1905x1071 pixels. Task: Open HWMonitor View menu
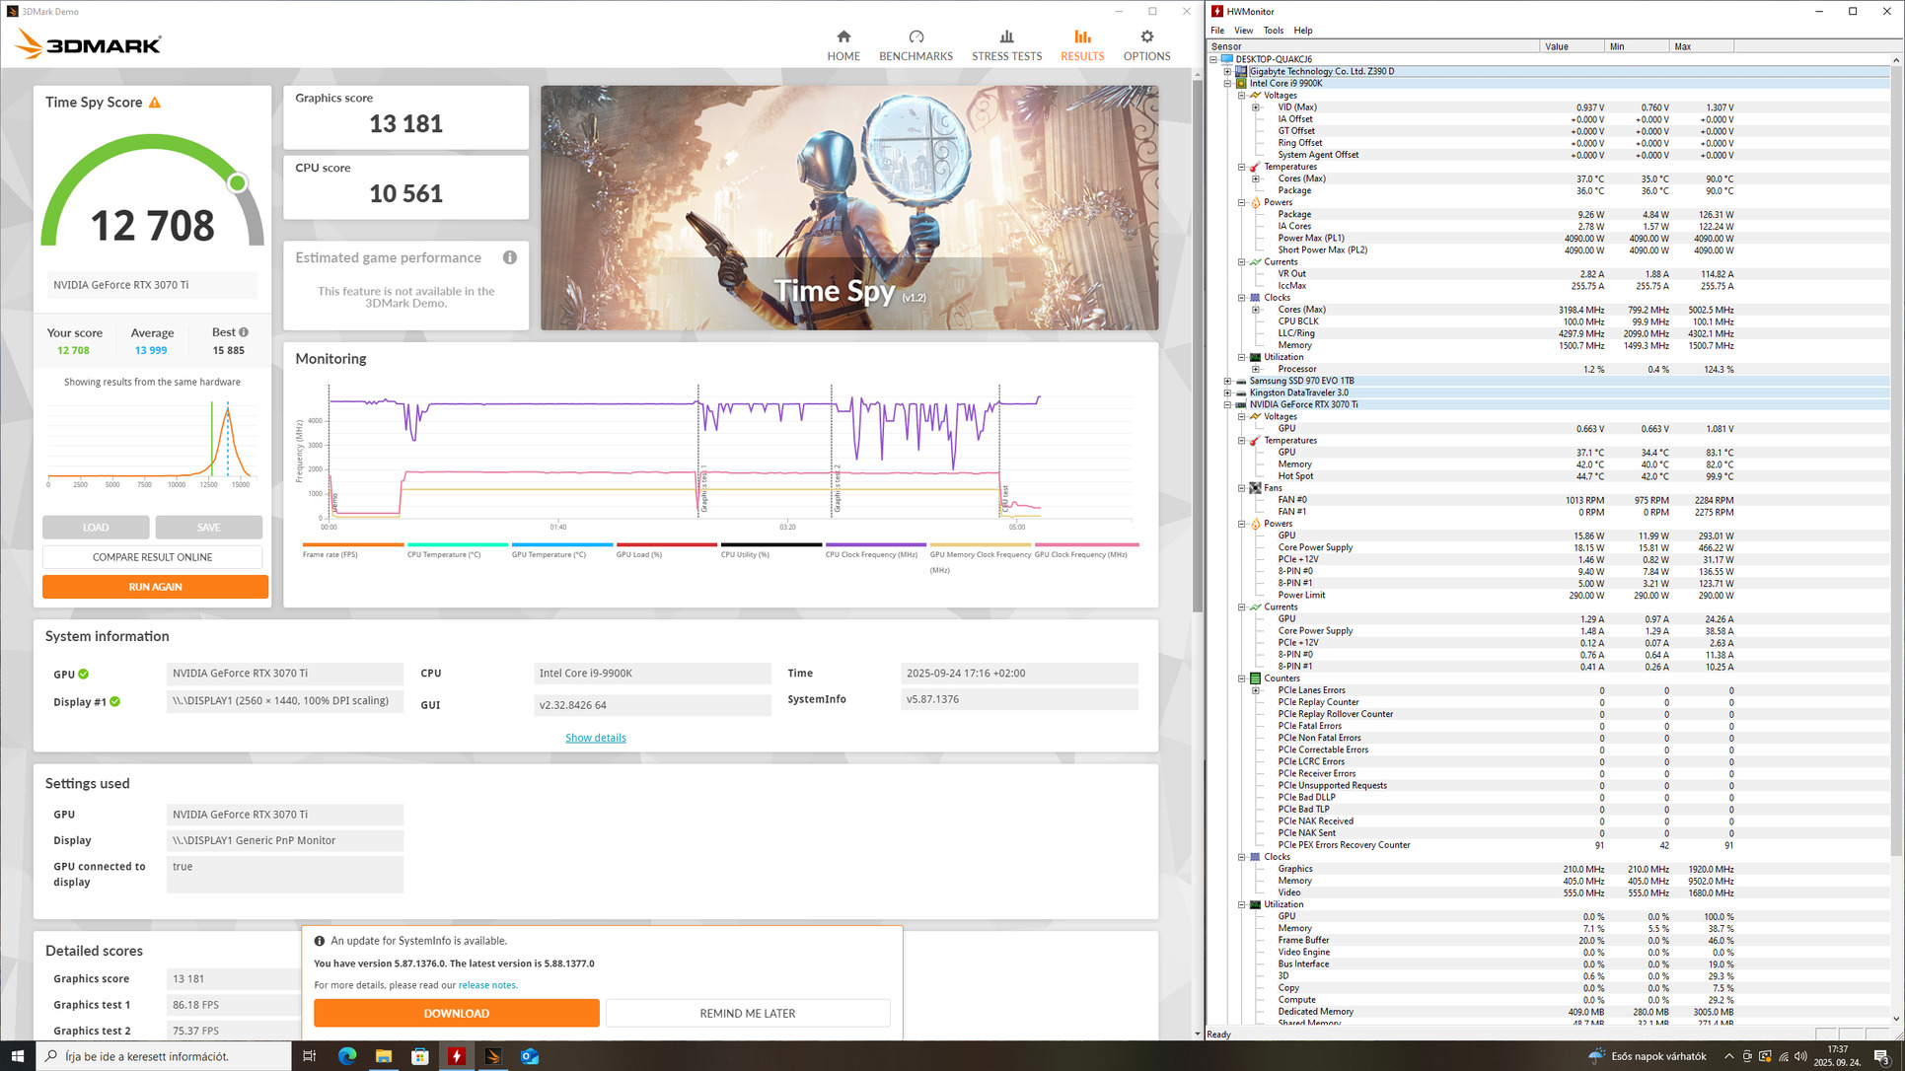click(1243, 31)
